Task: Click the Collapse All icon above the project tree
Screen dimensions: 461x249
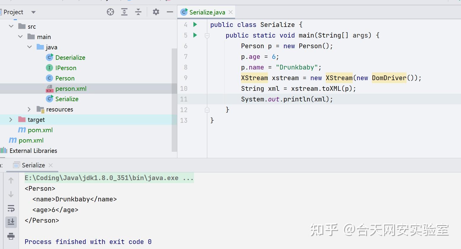Action: (138, 12)
